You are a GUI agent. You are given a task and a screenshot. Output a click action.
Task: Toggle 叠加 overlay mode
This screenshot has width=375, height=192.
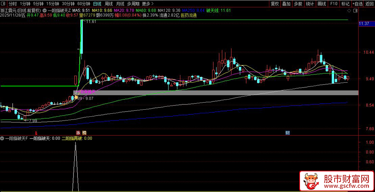(286, 4)
